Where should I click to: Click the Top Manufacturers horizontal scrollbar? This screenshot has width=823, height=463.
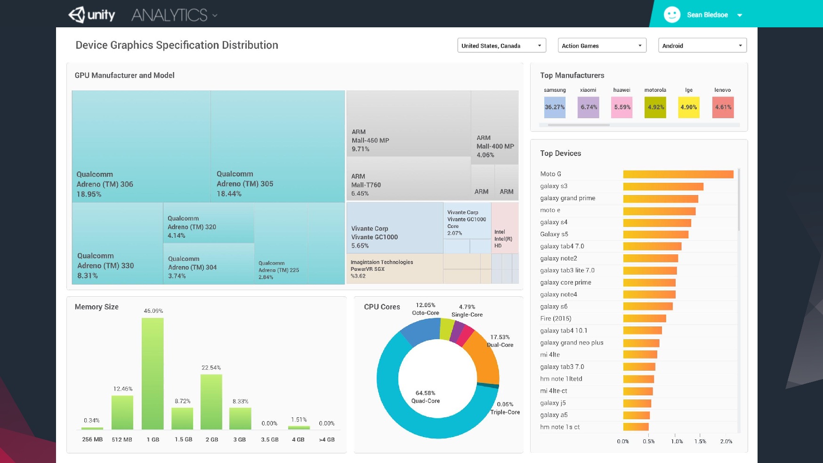coord(579,125)
